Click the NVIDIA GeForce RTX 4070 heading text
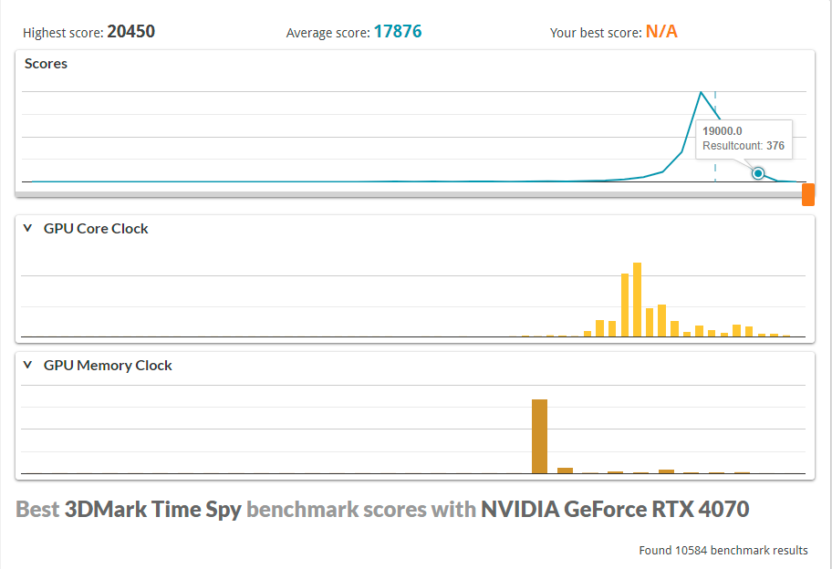Viewport: 832px width, 569px height. click(x=615, y=510)
